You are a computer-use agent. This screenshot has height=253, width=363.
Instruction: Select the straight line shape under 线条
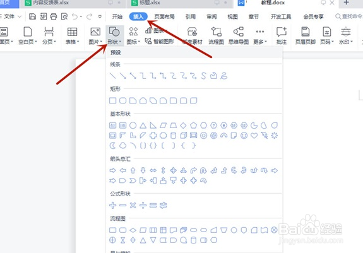[112, 76]
